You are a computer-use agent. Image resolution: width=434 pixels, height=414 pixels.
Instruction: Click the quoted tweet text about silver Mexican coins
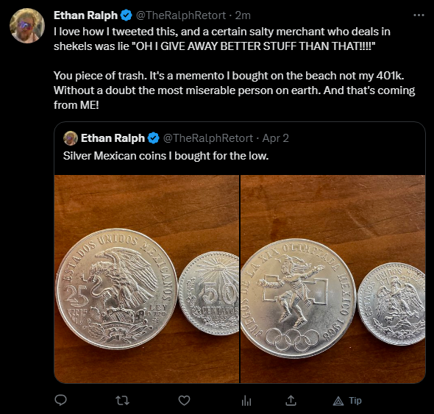(x=166, y=156)
